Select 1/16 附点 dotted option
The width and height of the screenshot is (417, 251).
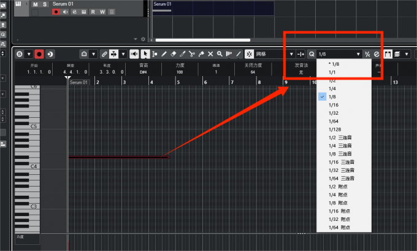[344, 211]
